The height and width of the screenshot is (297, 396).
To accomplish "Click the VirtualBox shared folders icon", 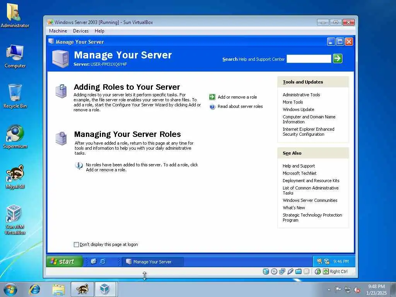I will click(x=298, y=271).
